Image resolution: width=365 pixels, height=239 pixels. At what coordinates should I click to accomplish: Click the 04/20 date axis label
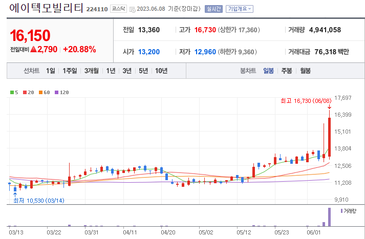tap(168, 232)
